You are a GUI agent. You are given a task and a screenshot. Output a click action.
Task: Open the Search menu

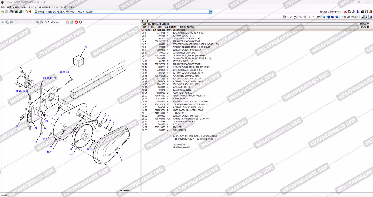click(32, 7)
